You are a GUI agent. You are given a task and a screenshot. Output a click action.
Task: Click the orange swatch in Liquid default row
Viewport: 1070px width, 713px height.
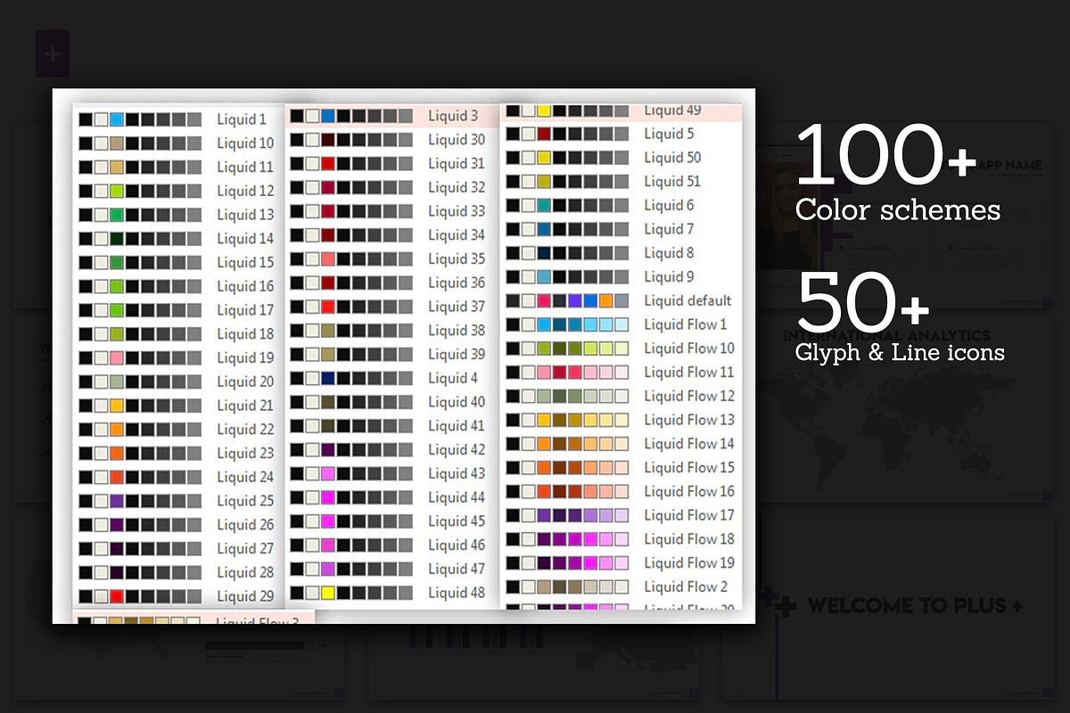point(606,301)
